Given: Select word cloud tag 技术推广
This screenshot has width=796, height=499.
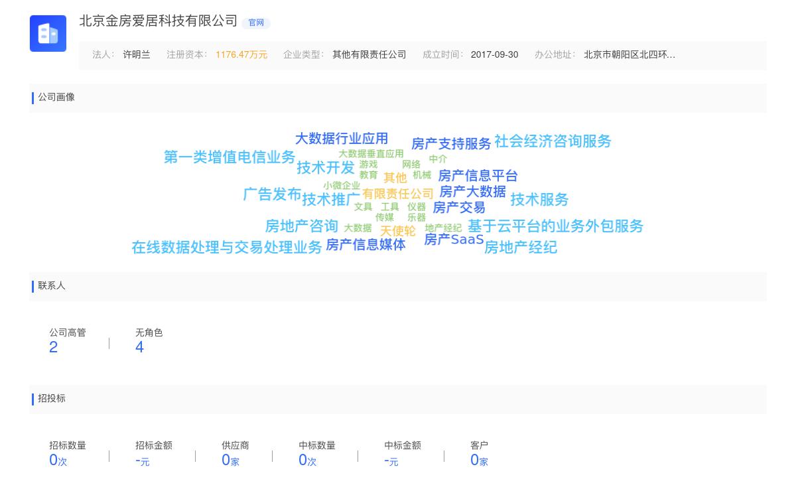Looking at the screenshot, I should 331,199.
